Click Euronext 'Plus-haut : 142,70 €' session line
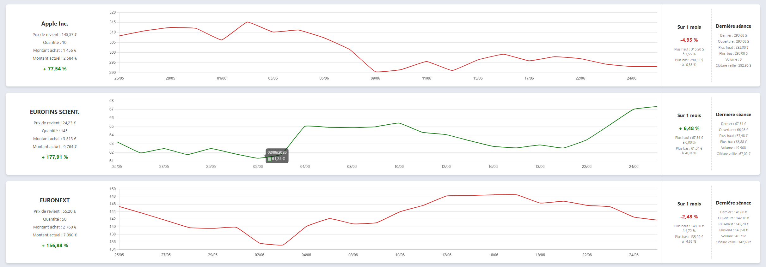Screen dimensions: 766x267 tap(733, 224)
